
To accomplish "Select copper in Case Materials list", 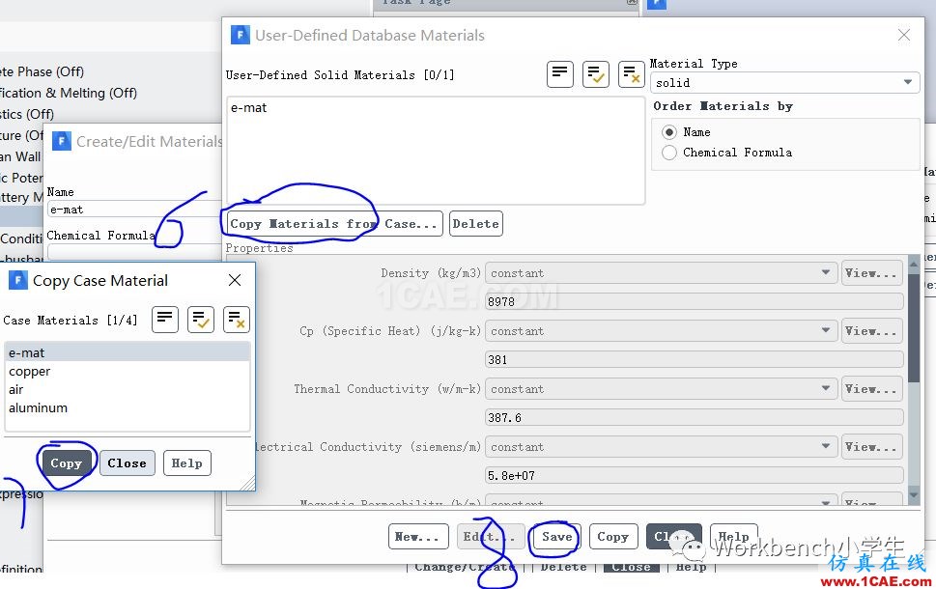I will [128, 371].
